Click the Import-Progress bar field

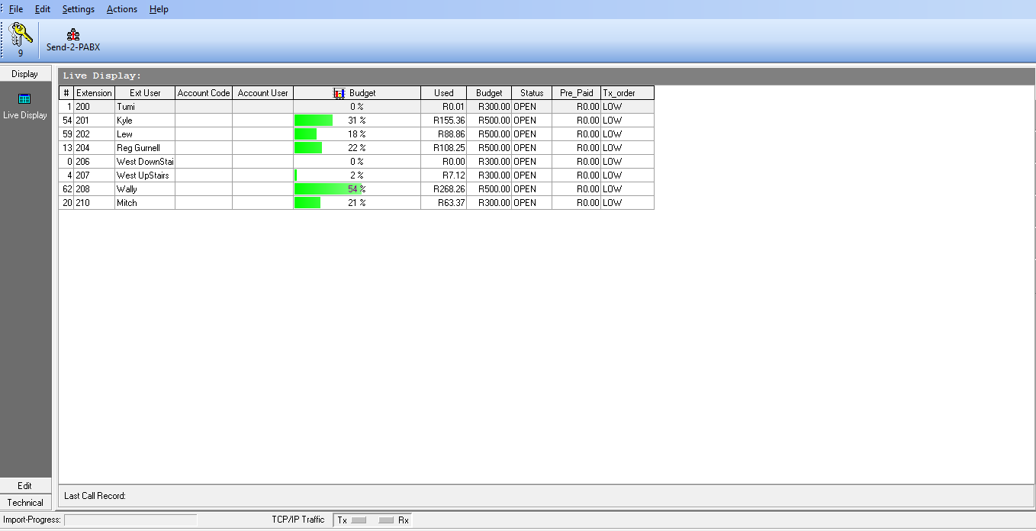(130, 520)
